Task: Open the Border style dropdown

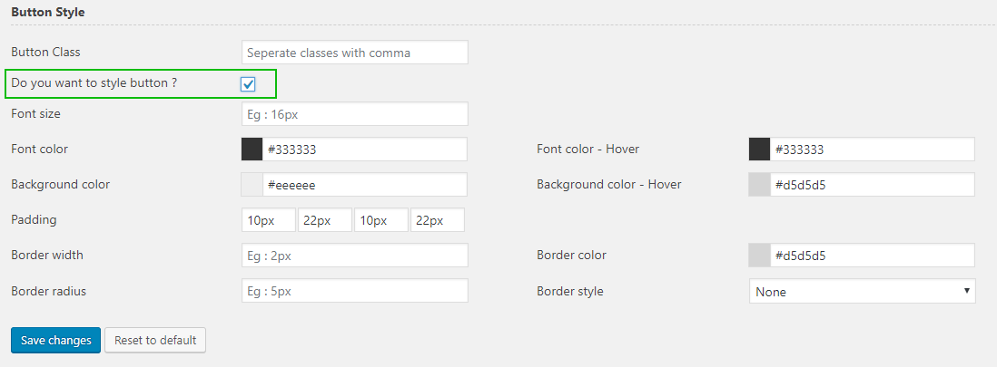Action: tap(862, 292)
